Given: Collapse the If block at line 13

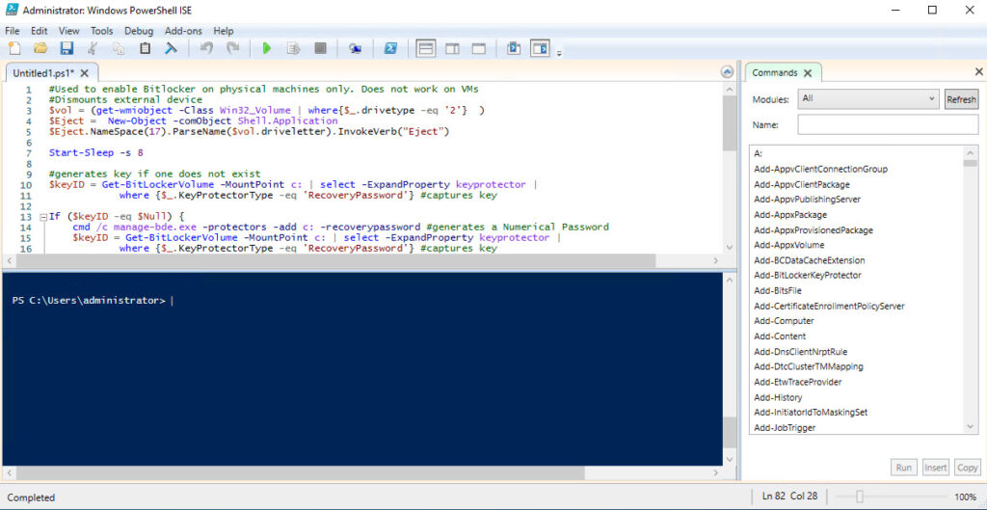Looking at the screenshot, I should click(43, 217).
